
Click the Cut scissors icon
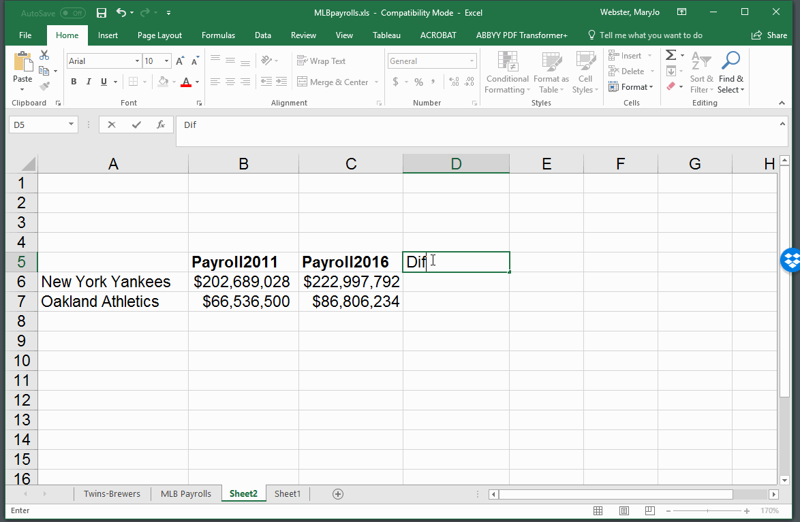(x=44, y=55)
